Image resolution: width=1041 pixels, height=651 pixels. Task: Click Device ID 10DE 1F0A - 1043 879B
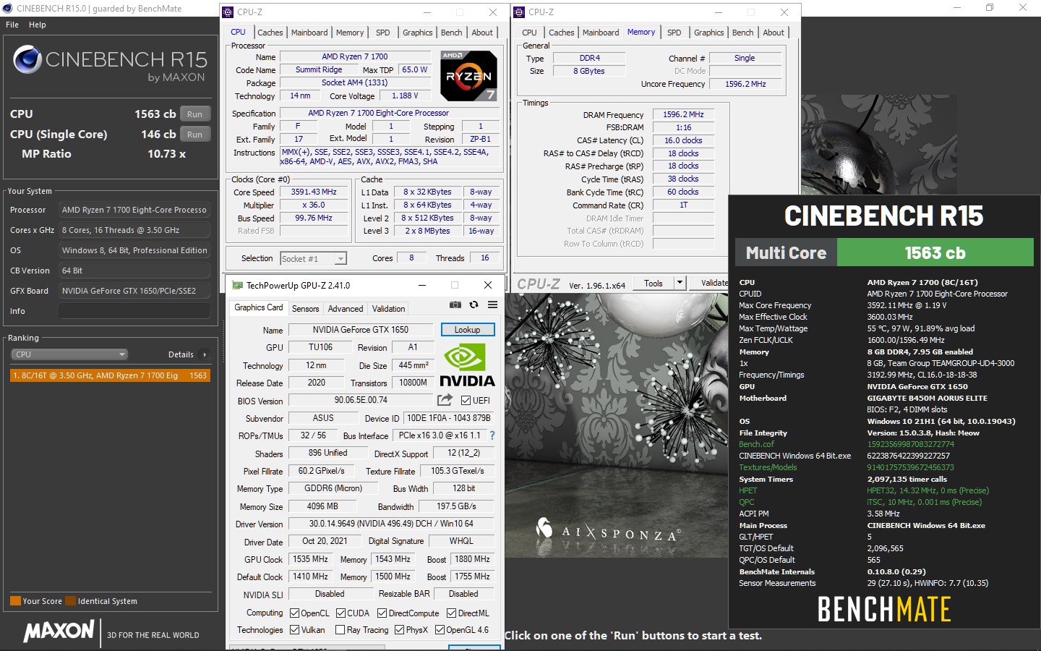(x=448, y=418)
